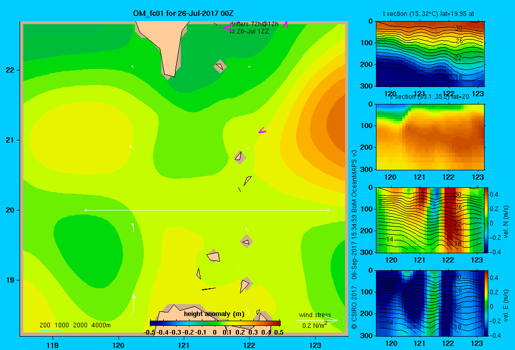Click the '30' contour label in the temperature section
Image resolution: width=515 pixels, height=350 pixels.
click(x=459, y=28)
